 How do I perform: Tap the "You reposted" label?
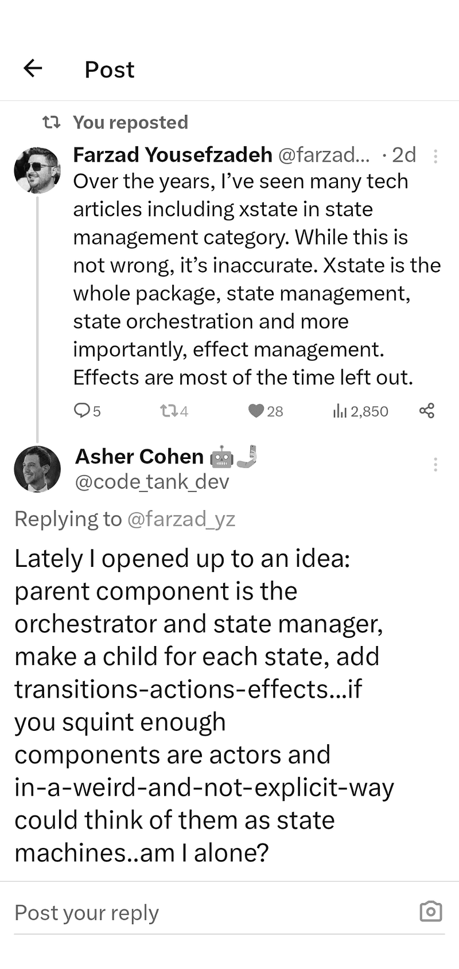130,122
